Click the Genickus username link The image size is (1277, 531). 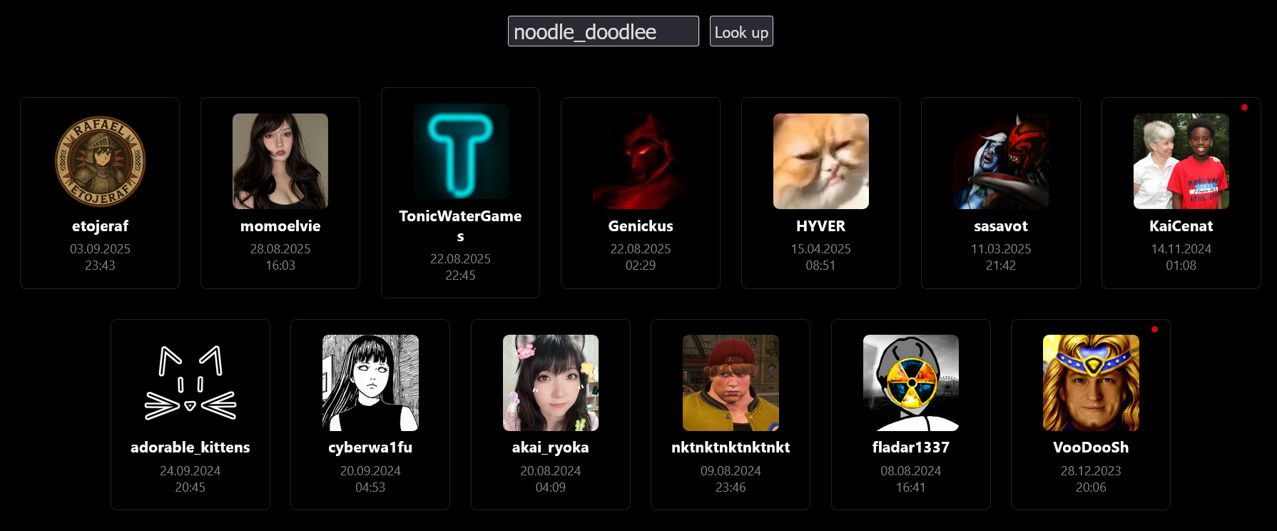pyautogui.click(x=641, y=226)
